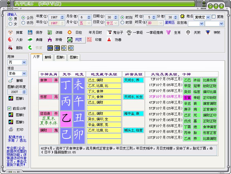Enable the 复姓 checkbox

pos(214,17)
